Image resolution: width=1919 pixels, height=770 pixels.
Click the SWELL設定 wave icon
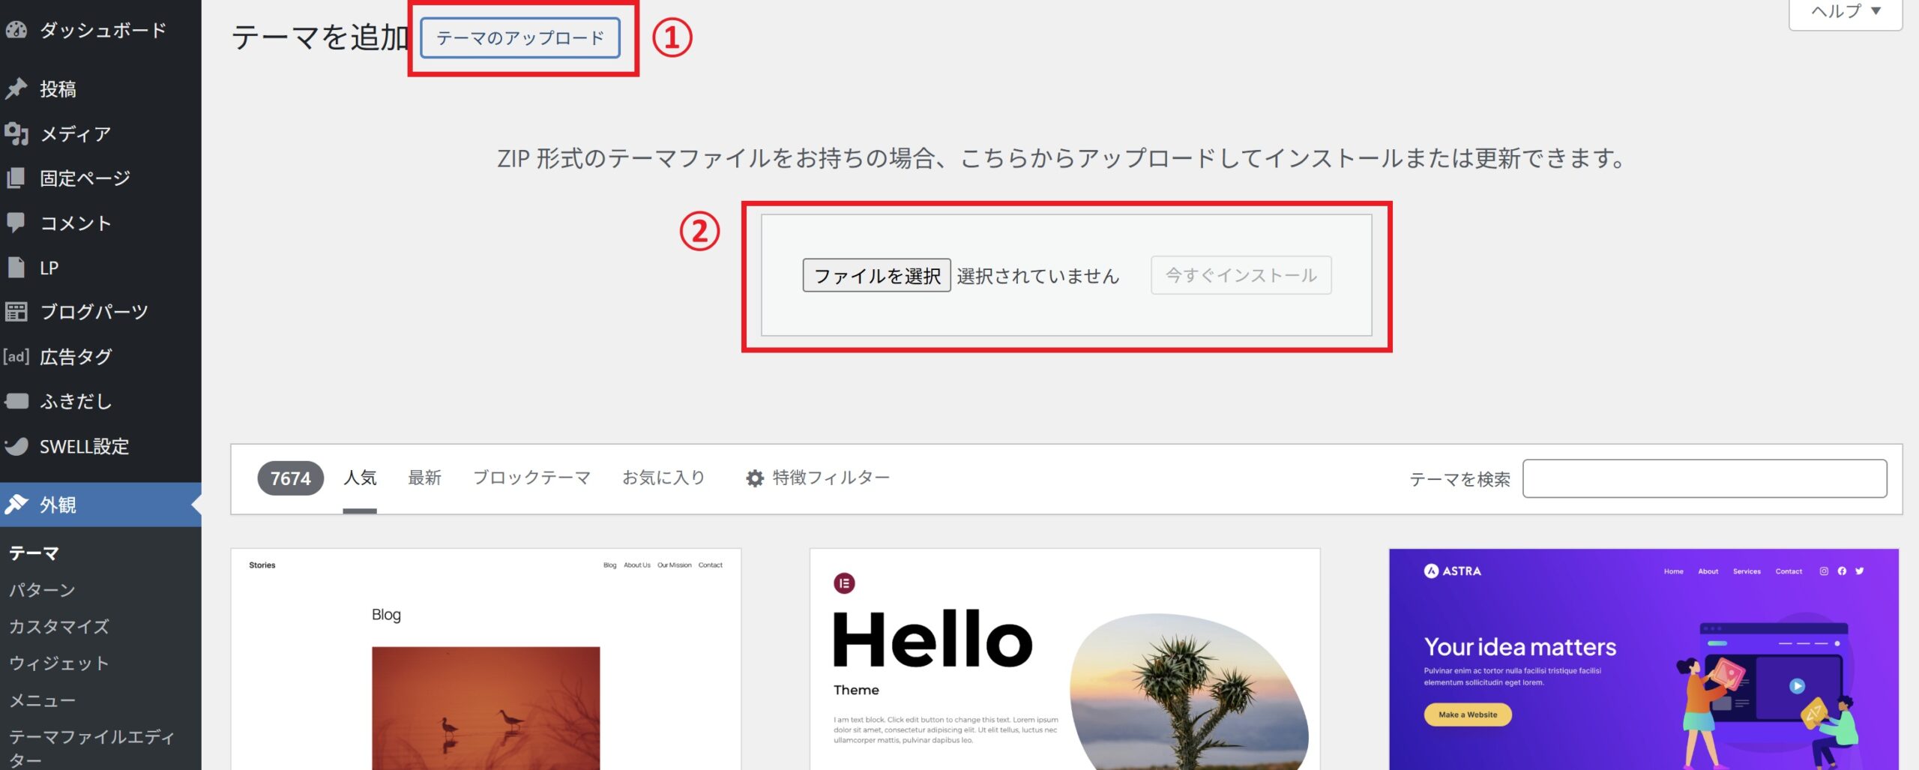coord(16,446)
